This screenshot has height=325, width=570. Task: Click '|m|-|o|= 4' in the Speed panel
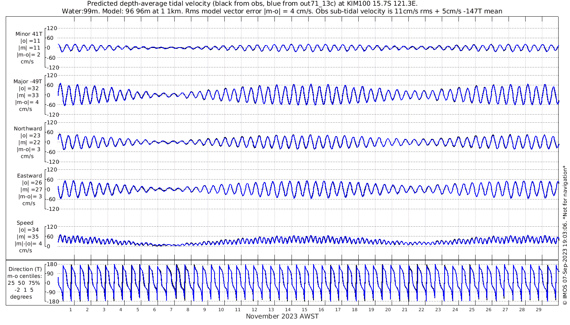click(28, 244)
